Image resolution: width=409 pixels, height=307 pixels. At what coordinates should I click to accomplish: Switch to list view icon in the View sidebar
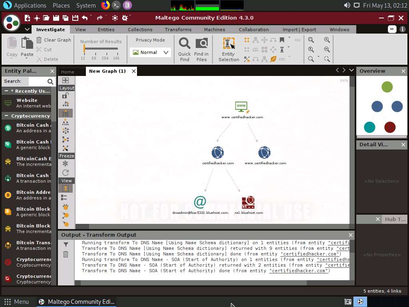coord(64,197)
